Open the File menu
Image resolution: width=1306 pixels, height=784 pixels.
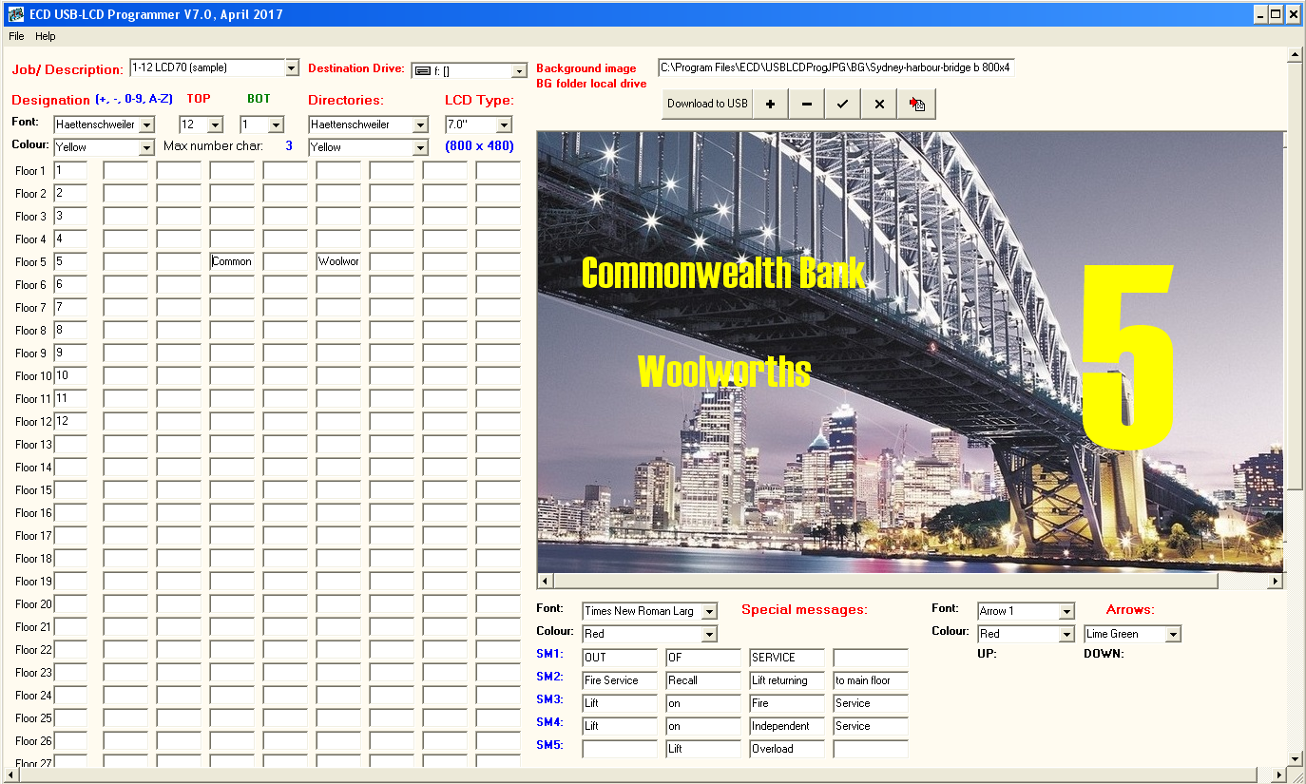coord(16,36)
